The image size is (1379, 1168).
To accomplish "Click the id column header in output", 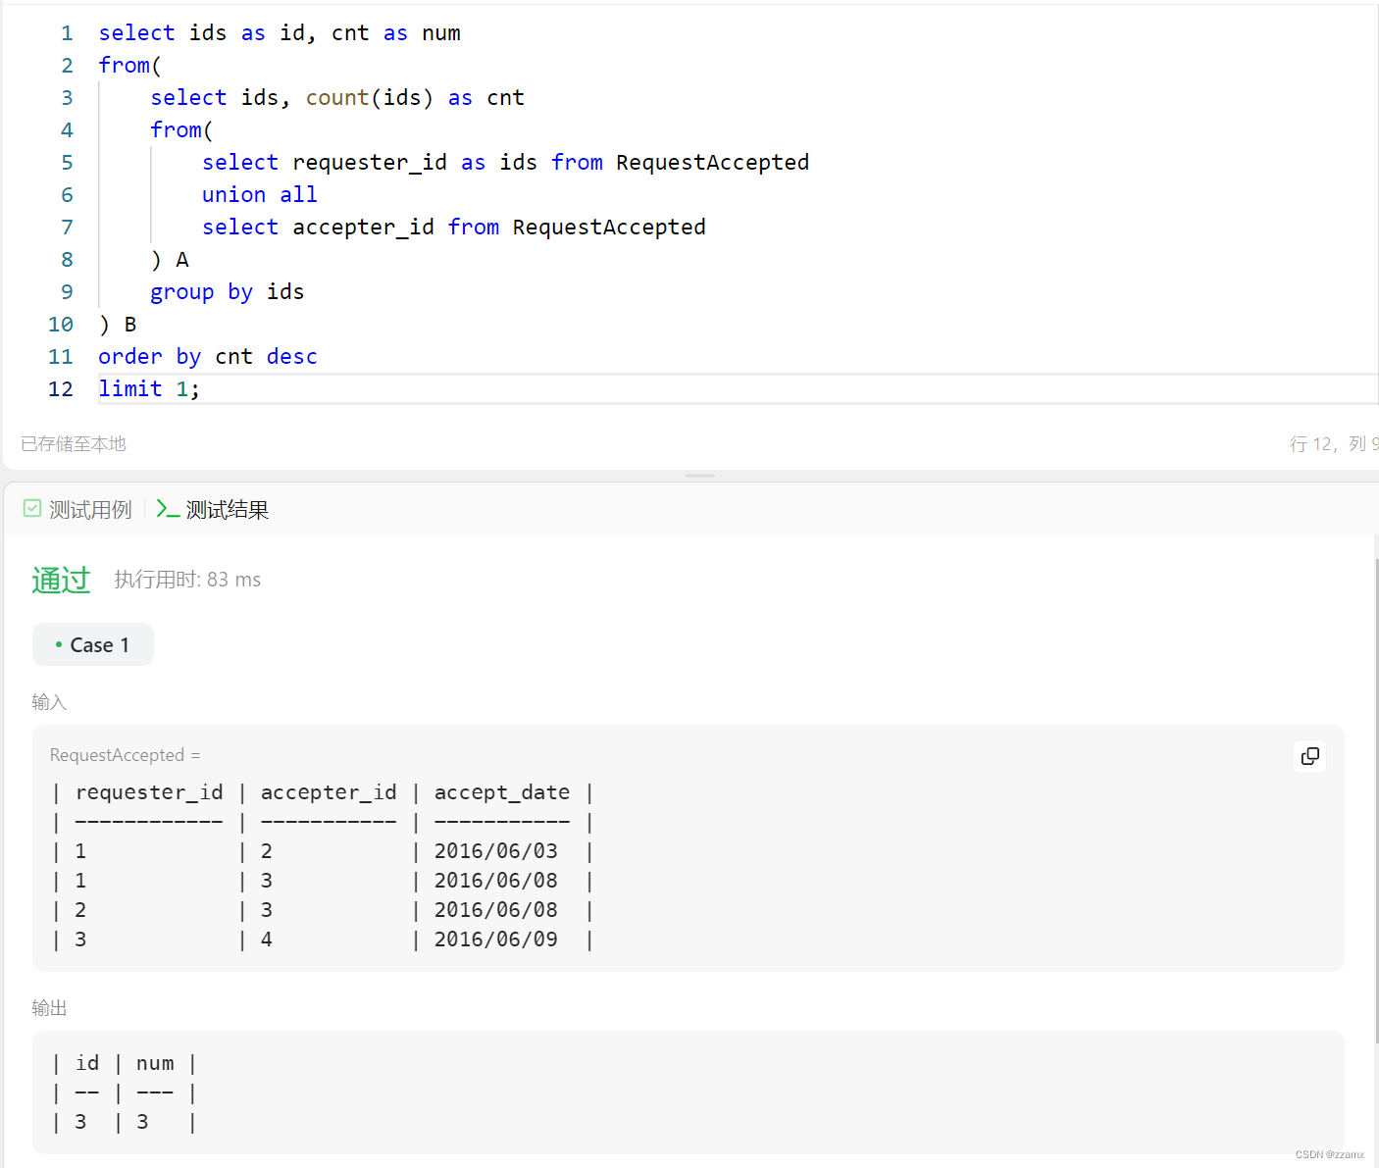I will click(87, 1063).
